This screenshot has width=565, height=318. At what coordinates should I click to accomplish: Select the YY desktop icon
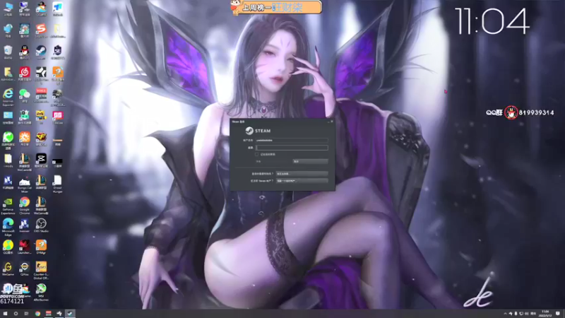pyautogui.click(x=41, y=117)
